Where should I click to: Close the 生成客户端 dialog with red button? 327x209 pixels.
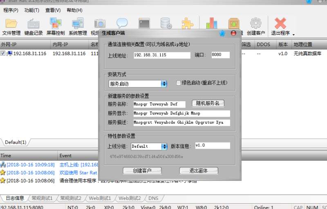pos(233,33)
